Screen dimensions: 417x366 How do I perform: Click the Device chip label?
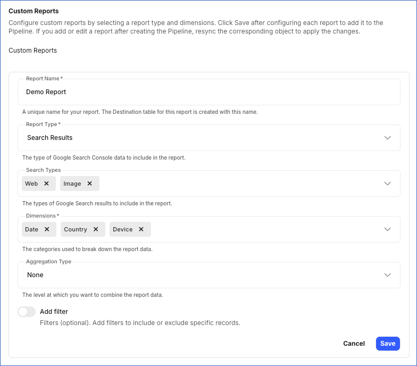[122, 229]
